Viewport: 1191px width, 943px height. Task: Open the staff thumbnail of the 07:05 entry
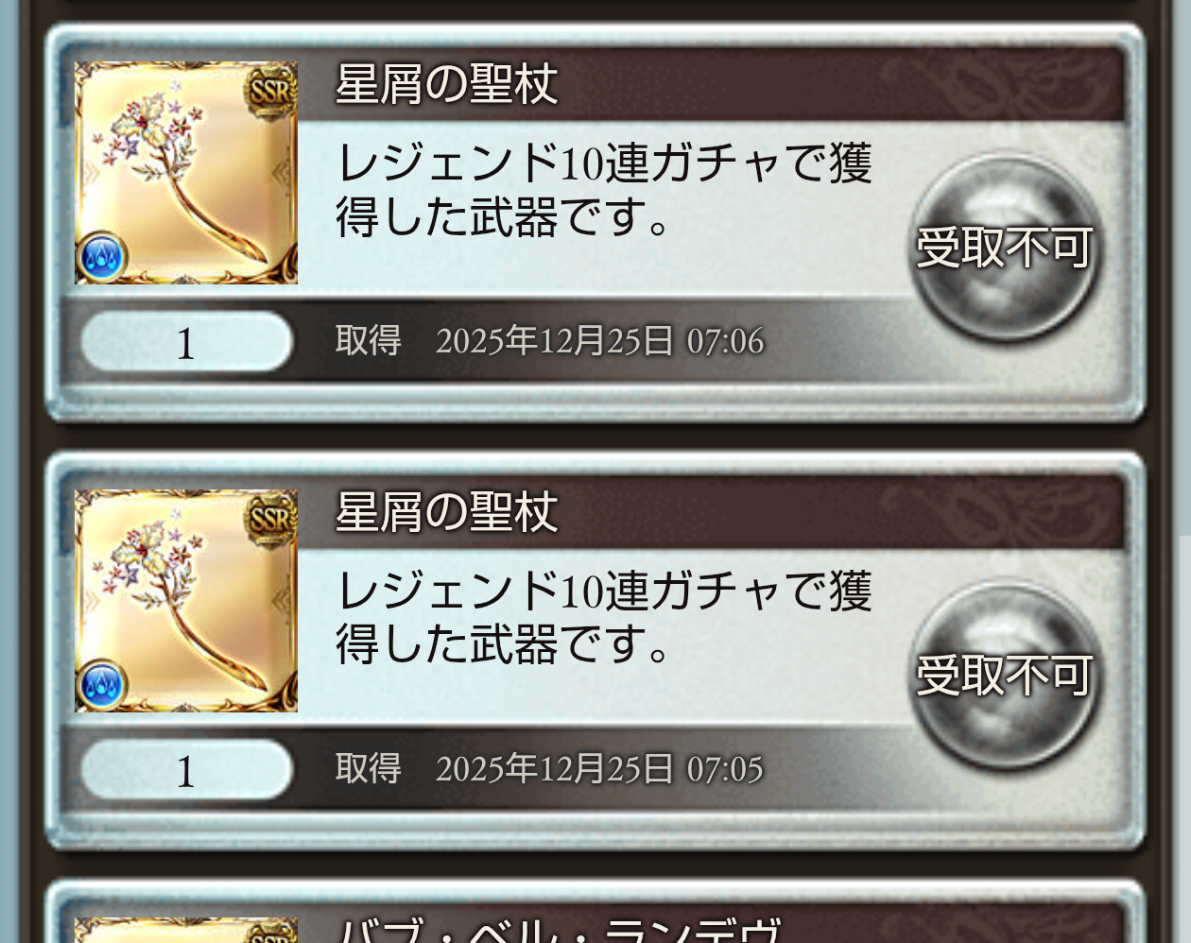[186, 601]
